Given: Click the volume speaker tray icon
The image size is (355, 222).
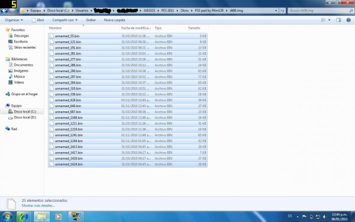Looking at the screenshot, I should 325,217.
